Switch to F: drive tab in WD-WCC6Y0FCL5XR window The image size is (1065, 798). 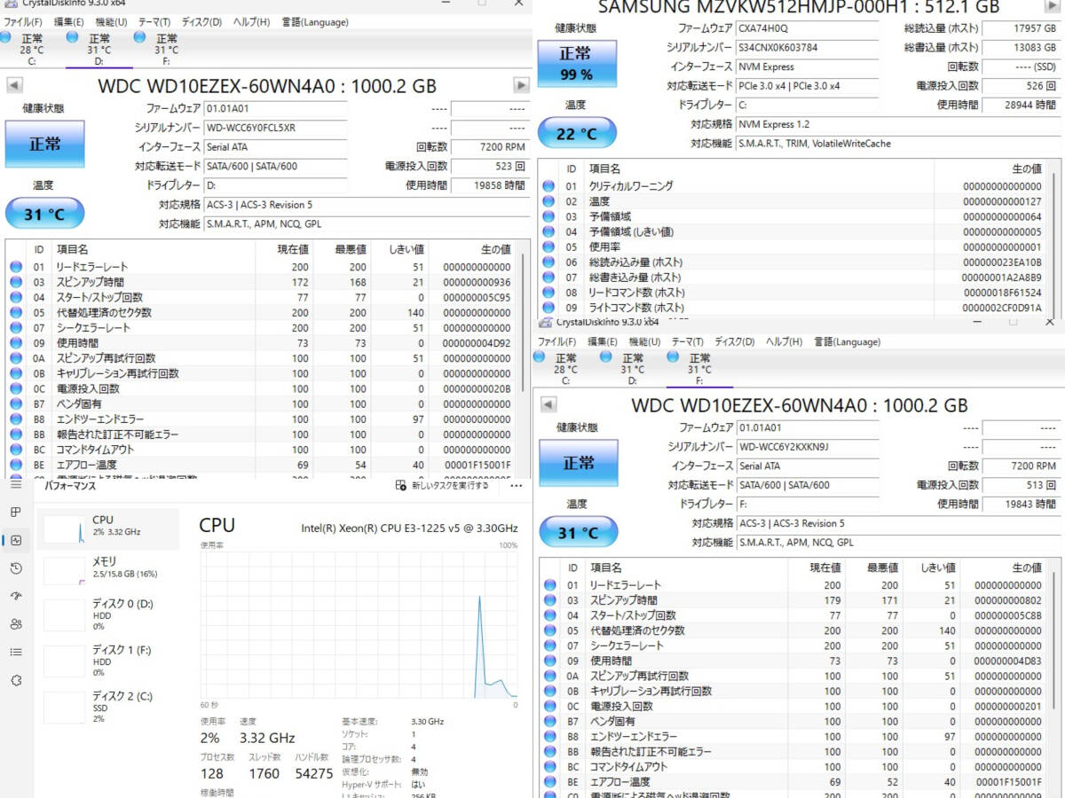tap(166, 50)
